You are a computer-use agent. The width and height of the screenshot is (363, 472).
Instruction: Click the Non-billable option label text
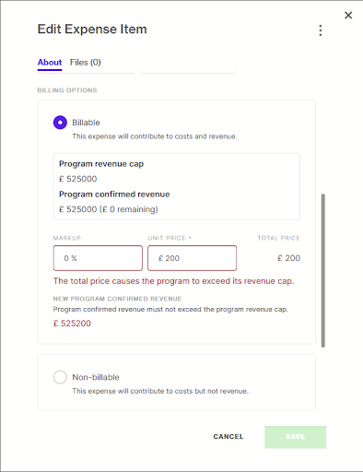pos(96,377)
